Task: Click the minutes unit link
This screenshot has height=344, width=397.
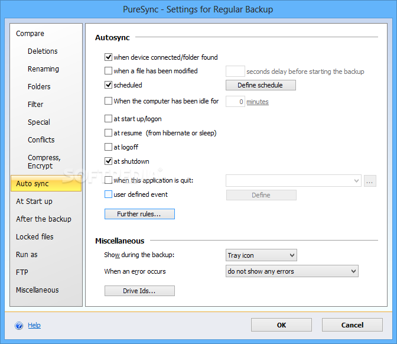Action: [258, 102]
